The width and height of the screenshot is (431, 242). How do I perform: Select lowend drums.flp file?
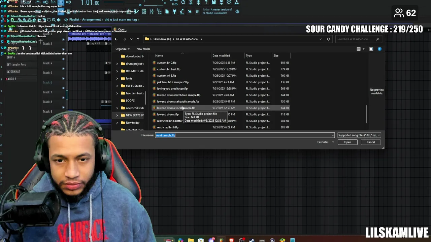168,115
